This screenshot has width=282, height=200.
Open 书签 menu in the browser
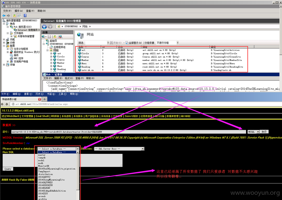click(51, 94)
